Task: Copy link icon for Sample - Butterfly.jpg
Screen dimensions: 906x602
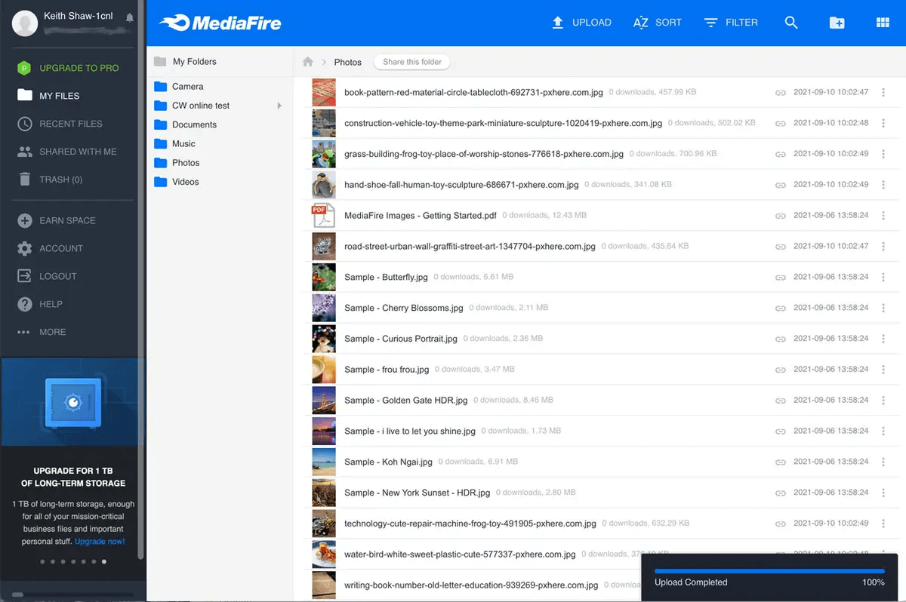Action: pos(781,278)
